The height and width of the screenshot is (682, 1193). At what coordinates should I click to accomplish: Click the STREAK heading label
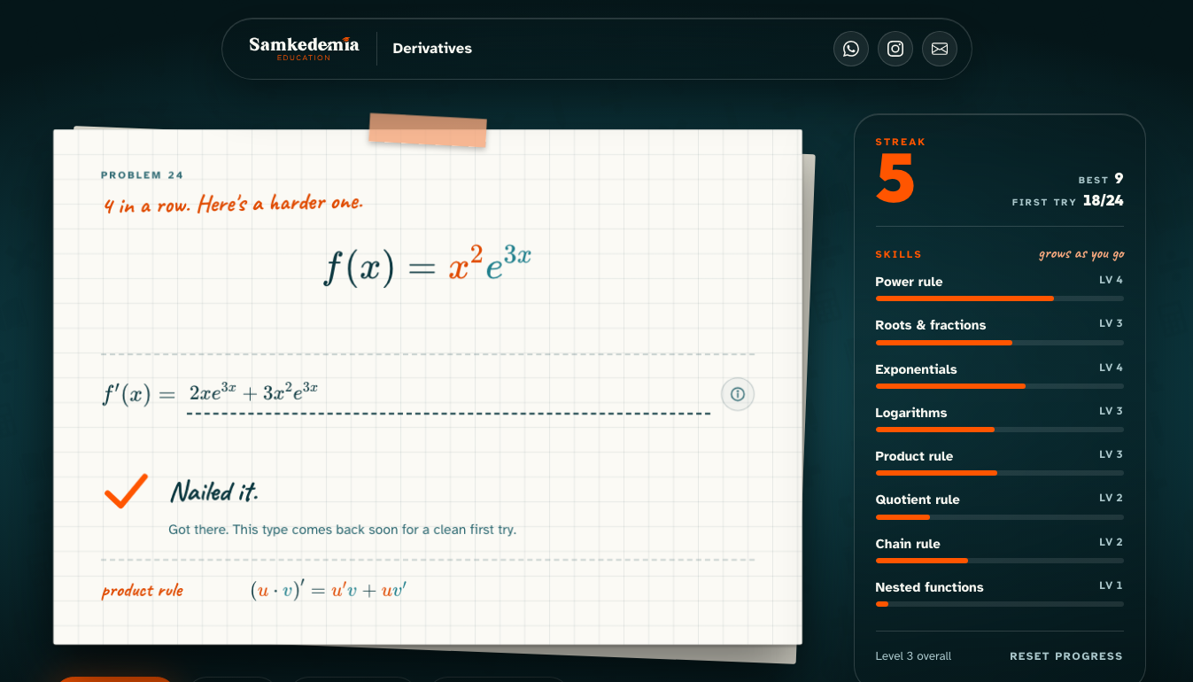(900, 142)
